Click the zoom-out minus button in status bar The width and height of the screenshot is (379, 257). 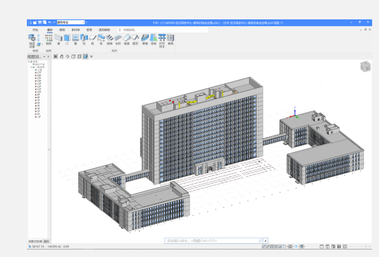pyautogui.click(x=350, y=246)
